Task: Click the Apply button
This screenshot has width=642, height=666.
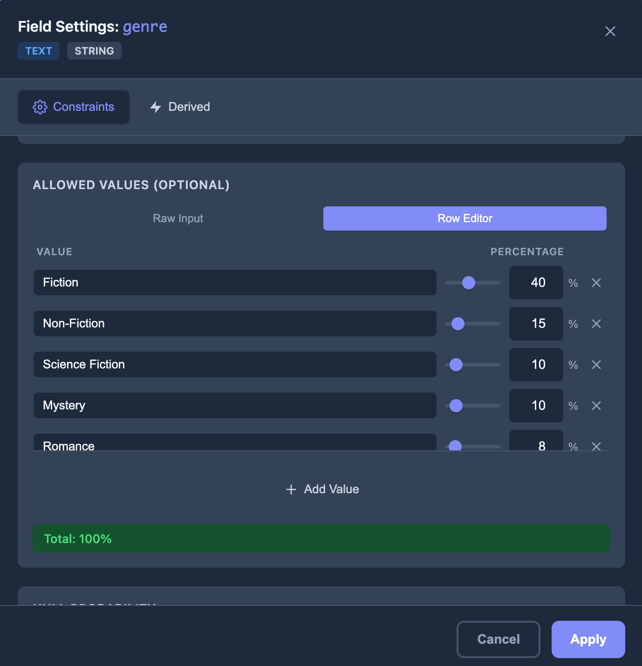Action: point(588,639)
